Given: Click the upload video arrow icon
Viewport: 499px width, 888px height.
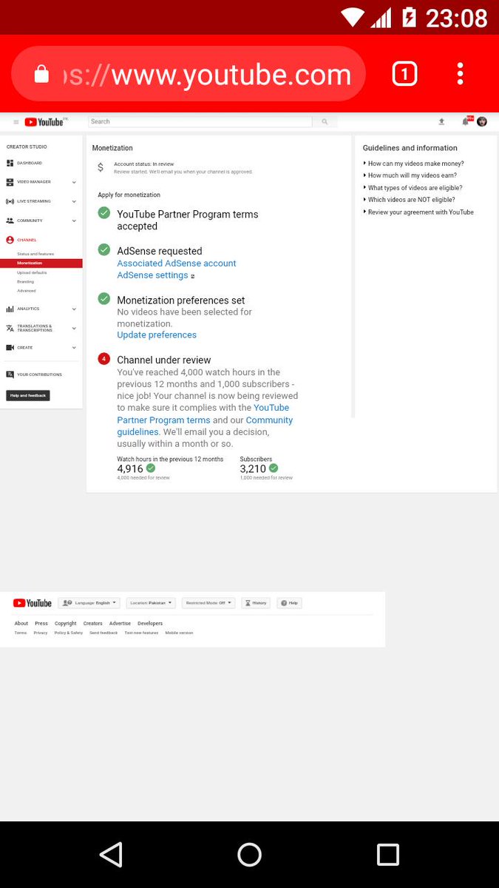Looking at the screenshot, I should pyautogui.click(x=441, y=121).
